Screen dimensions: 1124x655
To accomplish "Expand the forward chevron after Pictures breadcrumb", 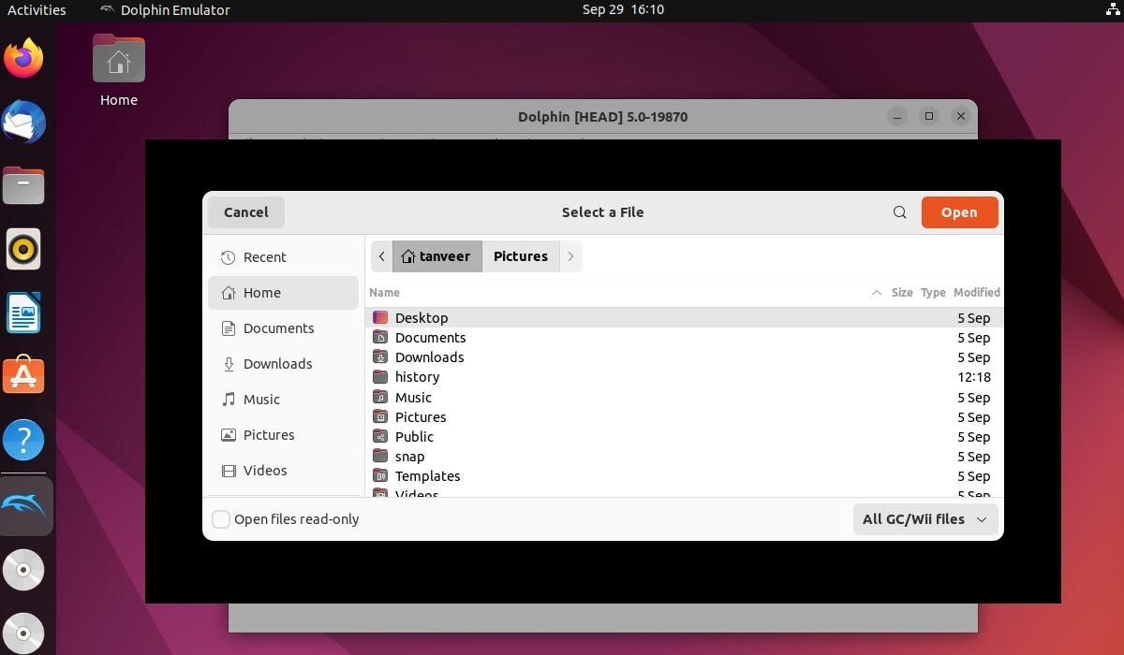I will click(x=571, y=255).
